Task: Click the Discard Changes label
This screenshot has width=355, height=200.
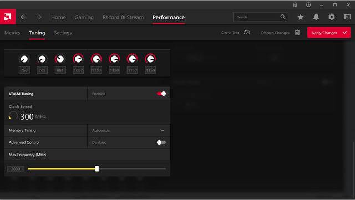Action: [275, 33]
